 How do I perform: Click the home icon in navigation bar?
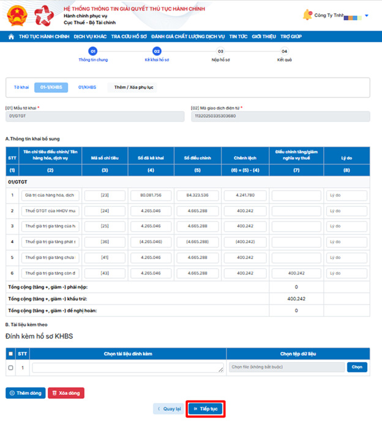point(11,37)
